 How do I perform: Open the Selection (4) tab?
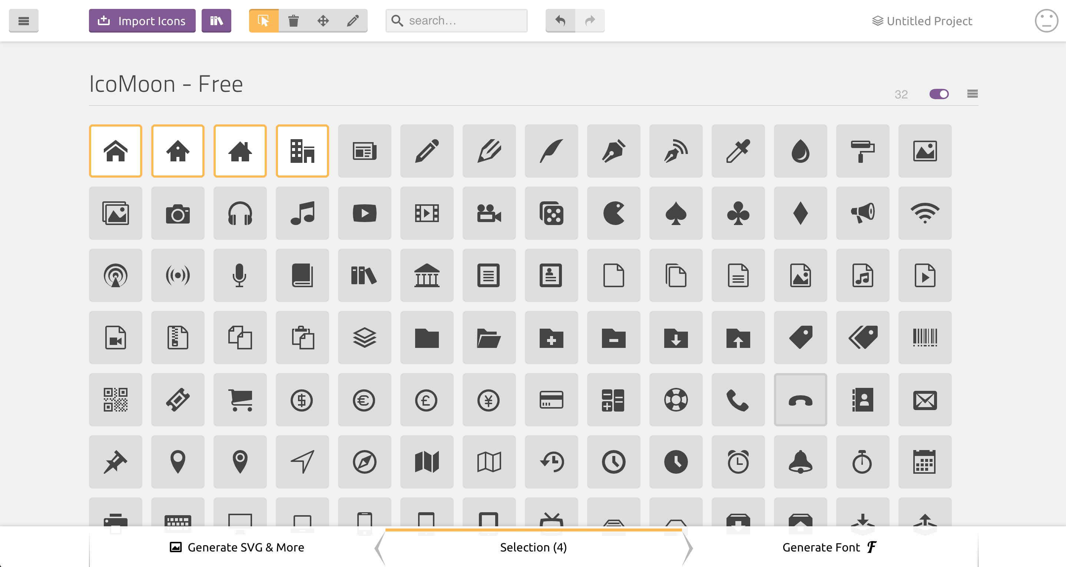tap(533, 547)
